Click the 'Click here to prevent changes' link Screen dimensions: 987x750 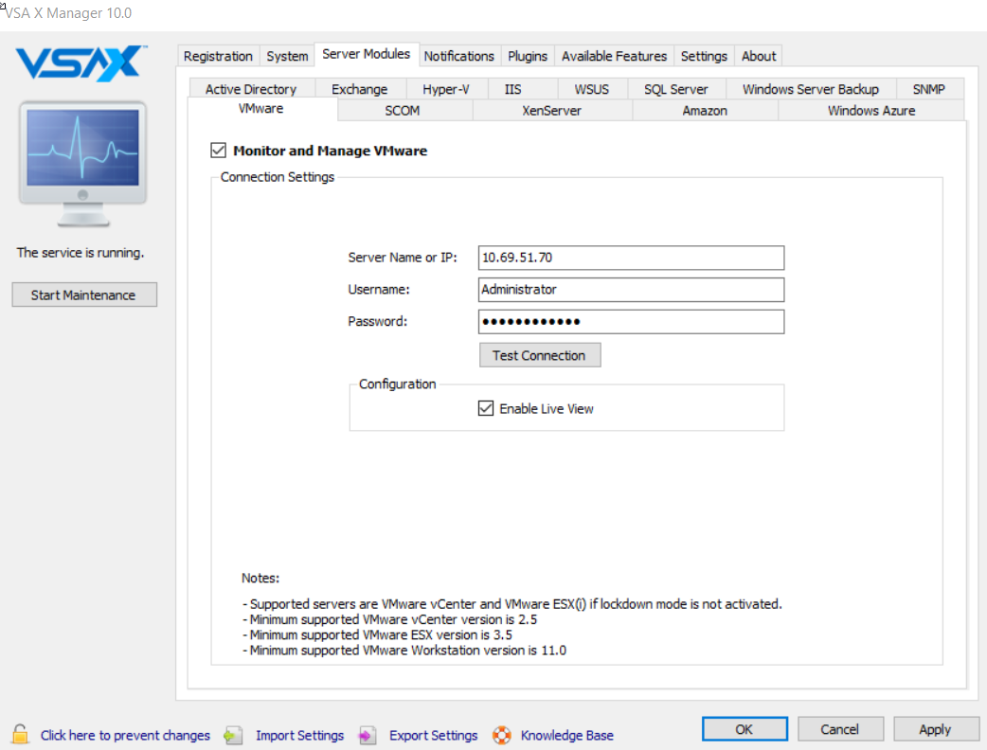tap(125, 735)
